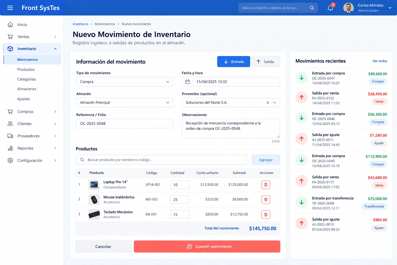
Task: Click the Transferencia tag on TR-2025-0008
Action: tap(374, 206)
